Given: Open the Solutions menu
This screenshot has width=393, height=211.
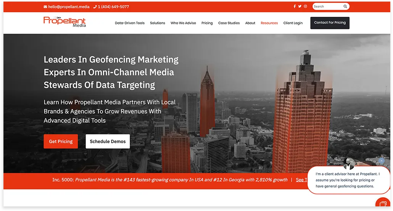Looking at the screenshot, I should click(158, 23).
